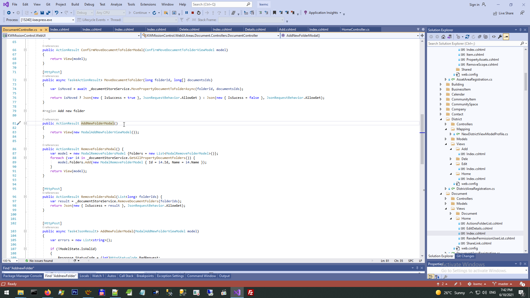Toggle Preview Selected Items button
530x298 pixels.
[506, 37]
